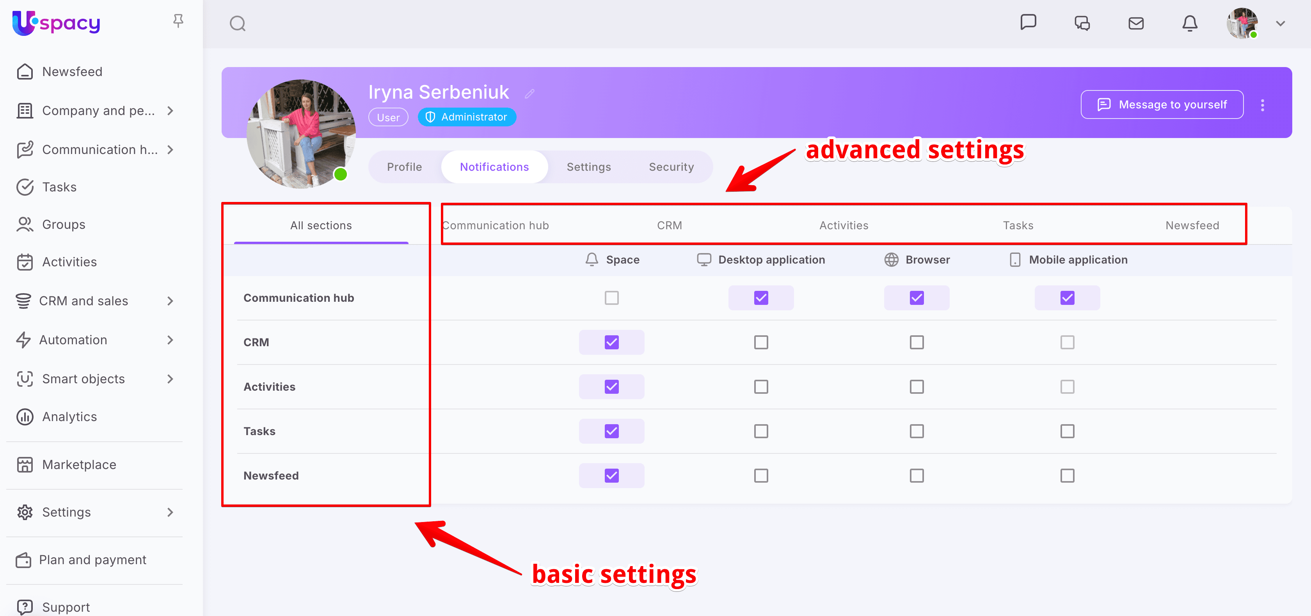Click the pencil icon next to Iryna Serbeniuk
This screenshot has width=1311, height=616.
[x=530, y=94]
